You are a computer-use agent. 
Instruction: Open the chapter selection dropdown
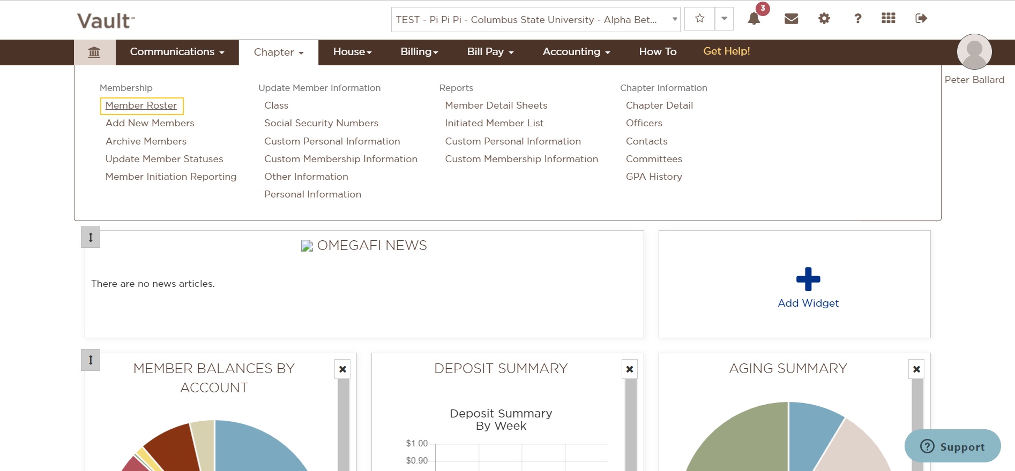(x=535, y=20)
